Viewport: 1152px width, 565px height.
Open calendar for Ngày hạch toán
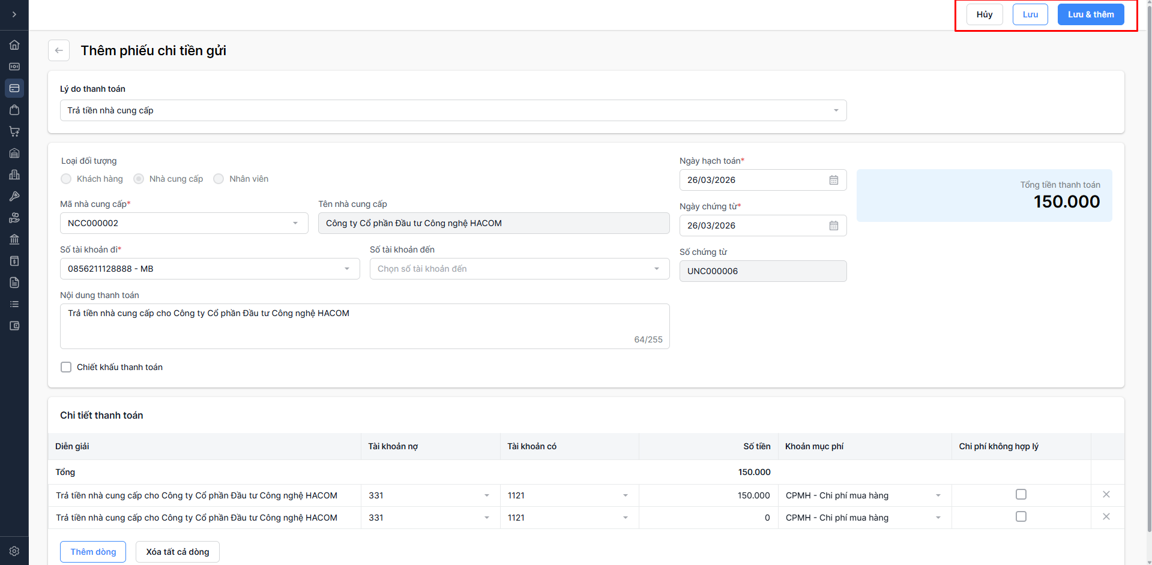click(x=833, y=180)
